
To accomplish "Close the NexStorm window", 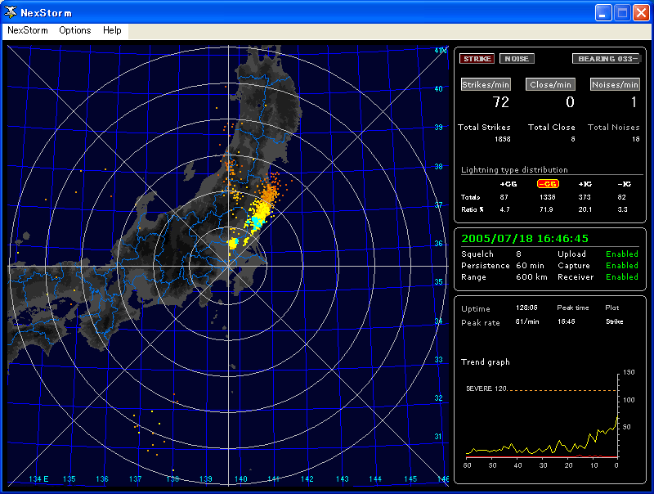I will click(641, 12).
